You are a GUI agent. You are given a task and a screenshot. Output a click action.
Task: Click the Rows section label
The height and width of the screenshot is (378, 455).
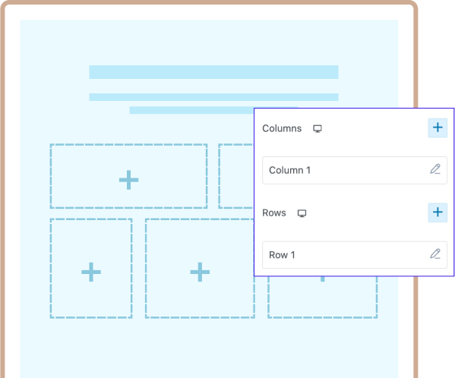point(274,213)
